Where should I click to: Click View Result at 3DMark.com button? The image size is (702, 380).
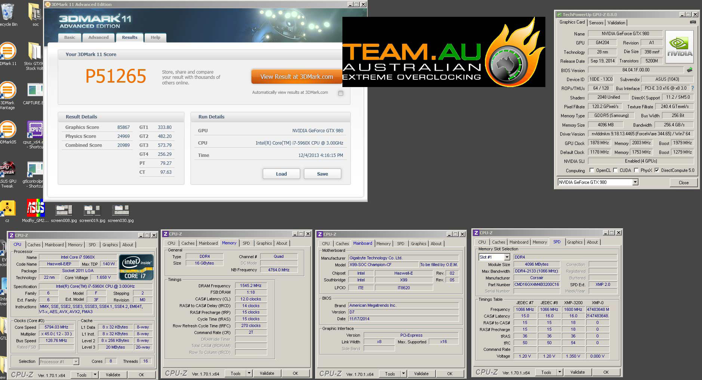point(296,77)
